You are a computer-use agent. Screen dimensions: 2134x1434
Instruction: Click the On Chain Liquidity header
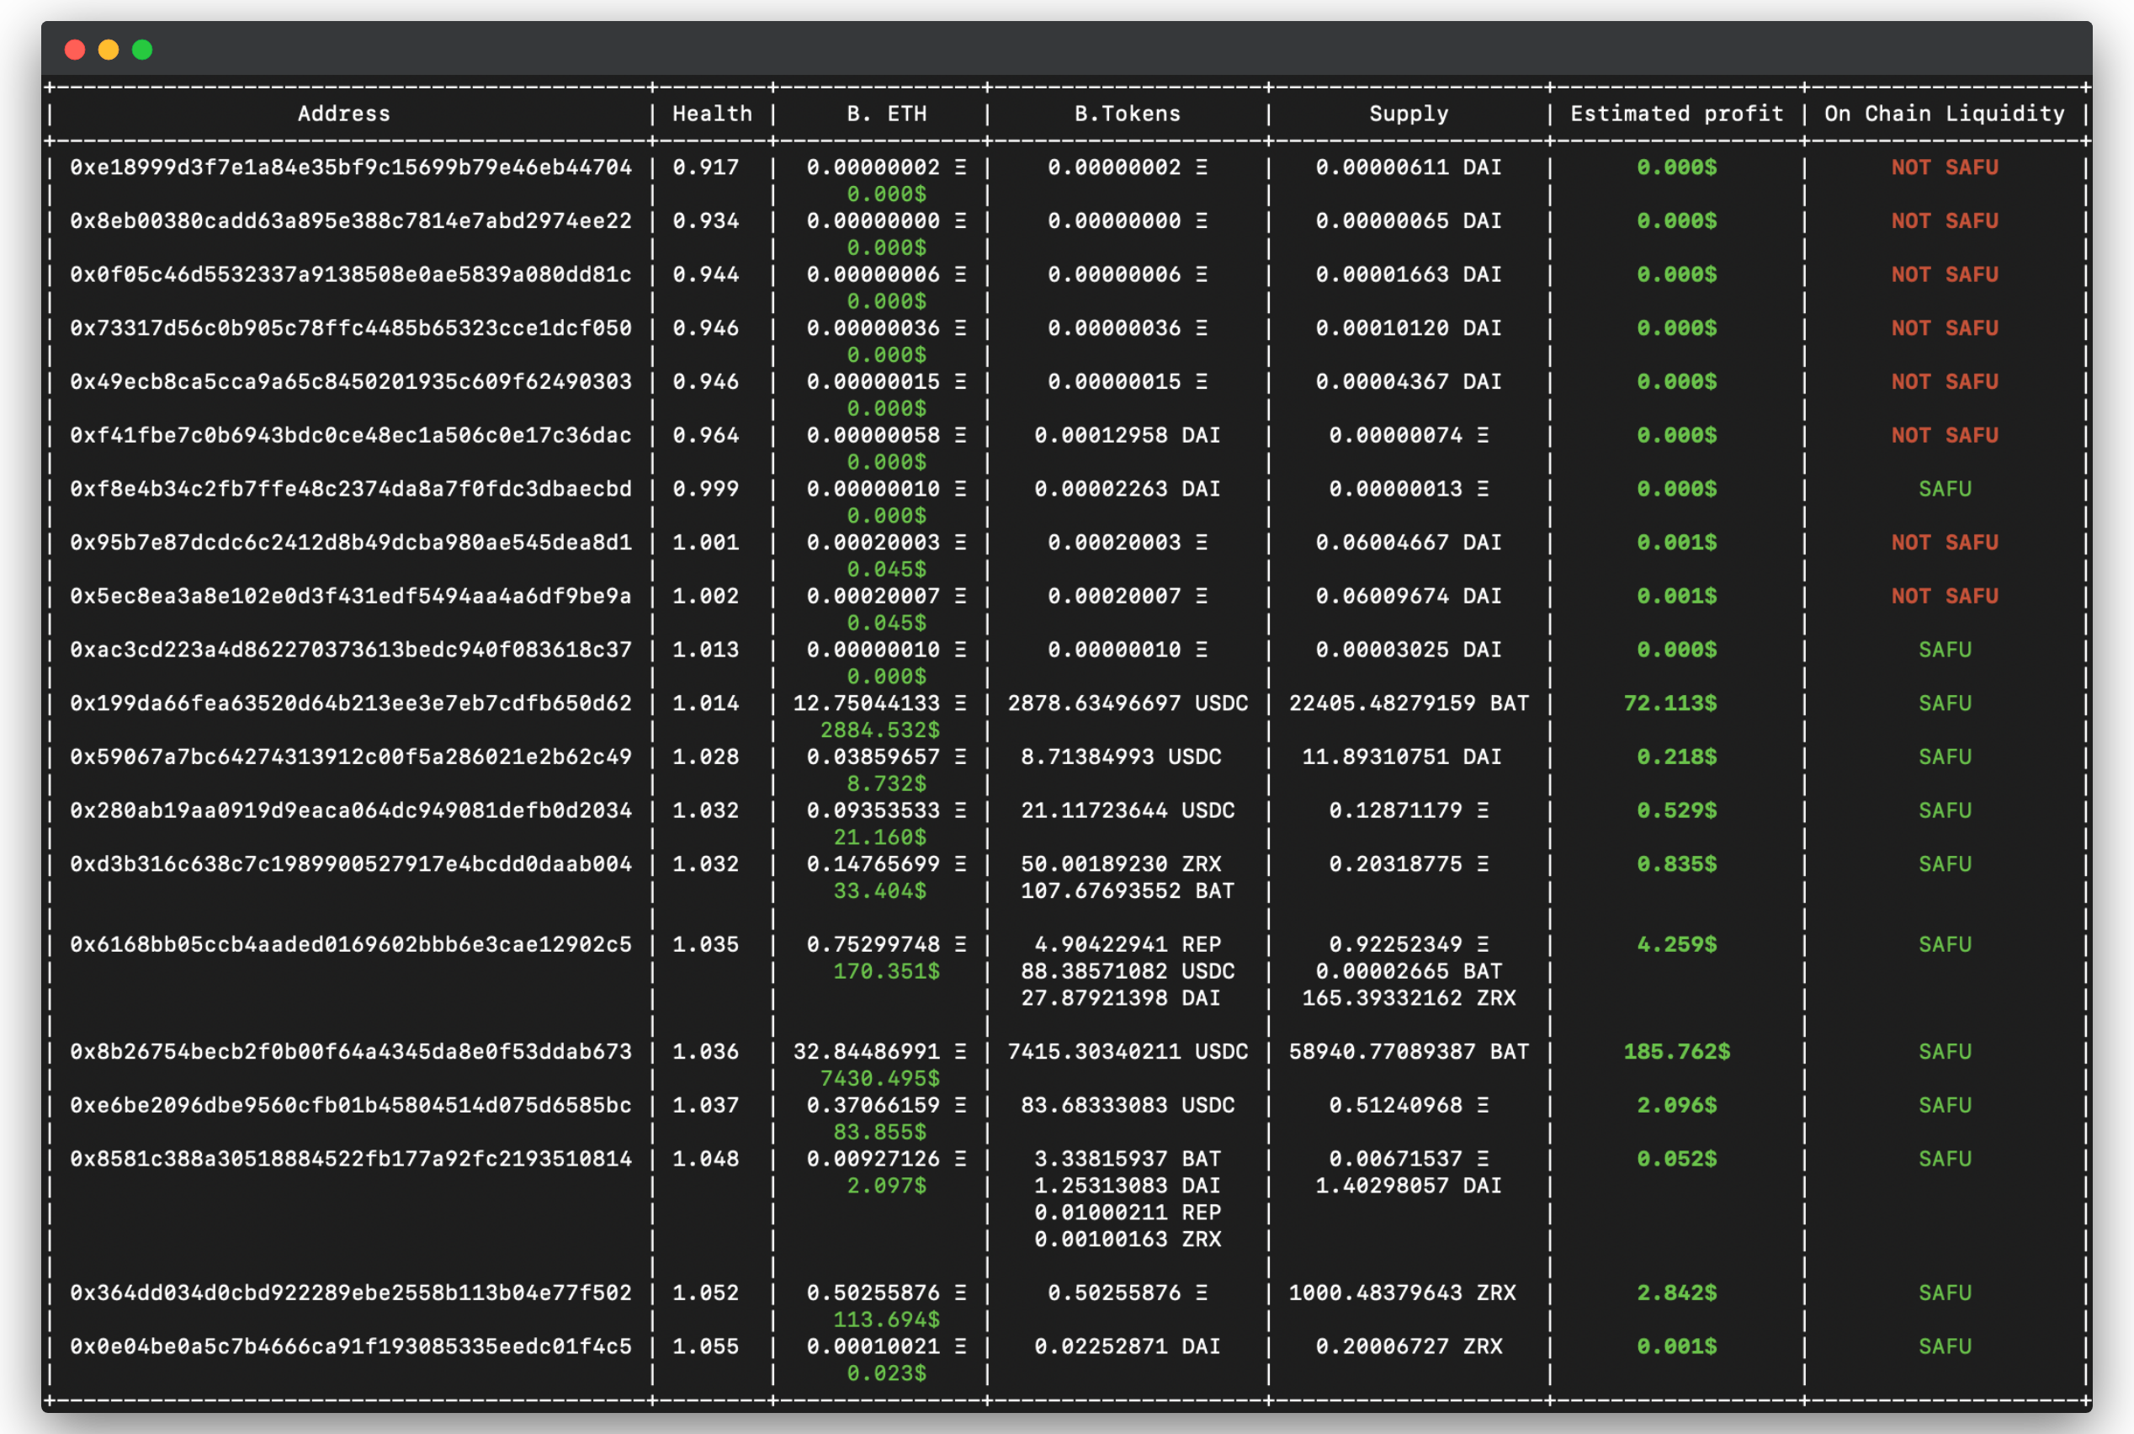pyautogui.click(x=1944, y=114)
